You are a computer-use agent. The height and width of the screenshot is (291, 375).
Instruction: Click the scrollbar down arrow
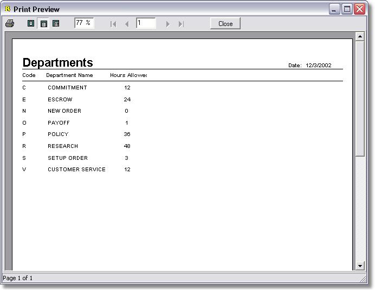tap(360, 266)
